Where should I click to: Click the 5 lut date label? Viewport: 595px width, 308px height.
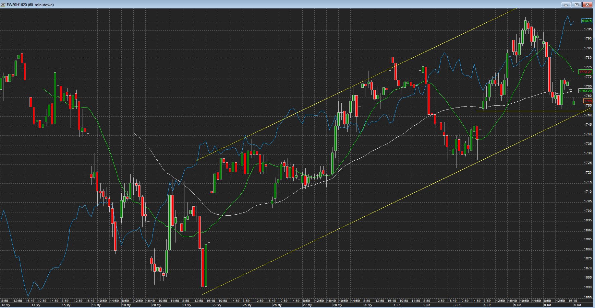pos(518,305)
